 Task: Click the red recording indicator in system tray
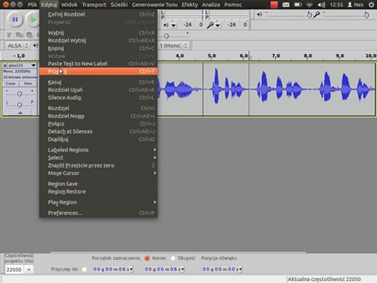[275, 5]
